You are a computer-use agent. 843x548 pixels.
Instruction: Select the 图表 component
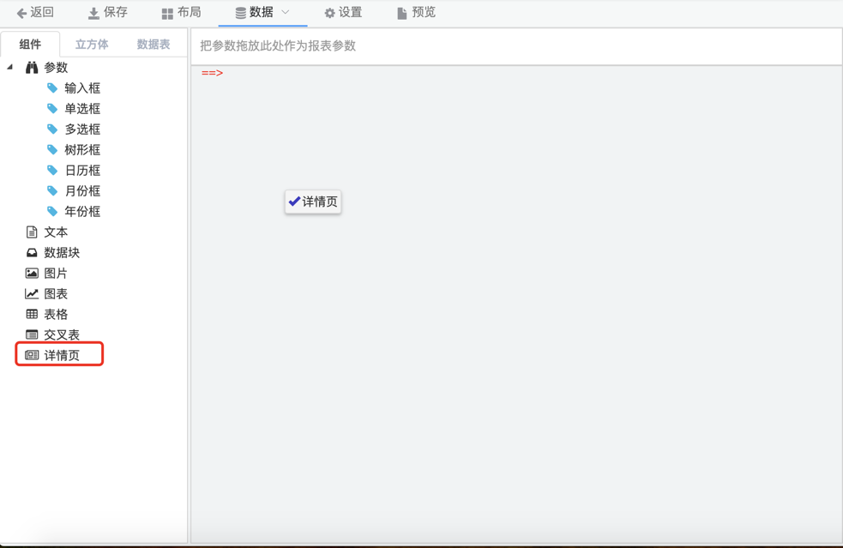pyautogui.click(x=56, y=293)
